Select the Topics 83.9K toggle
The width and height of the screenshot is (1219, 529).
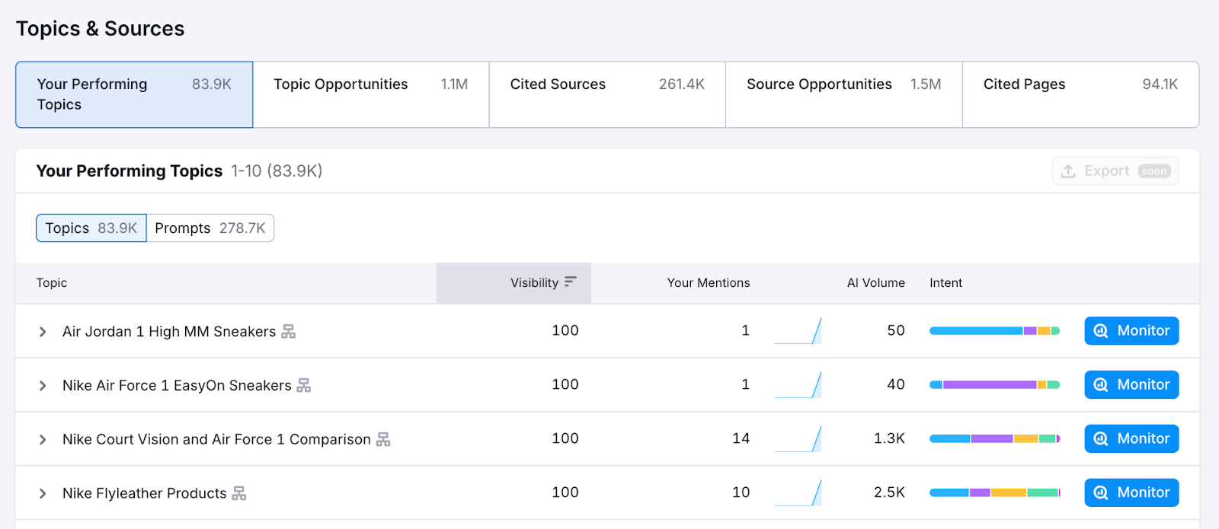91,228
